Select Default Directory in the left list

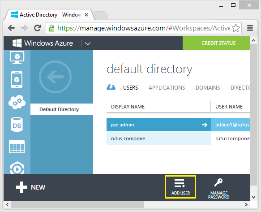click(x=62, y=109)
